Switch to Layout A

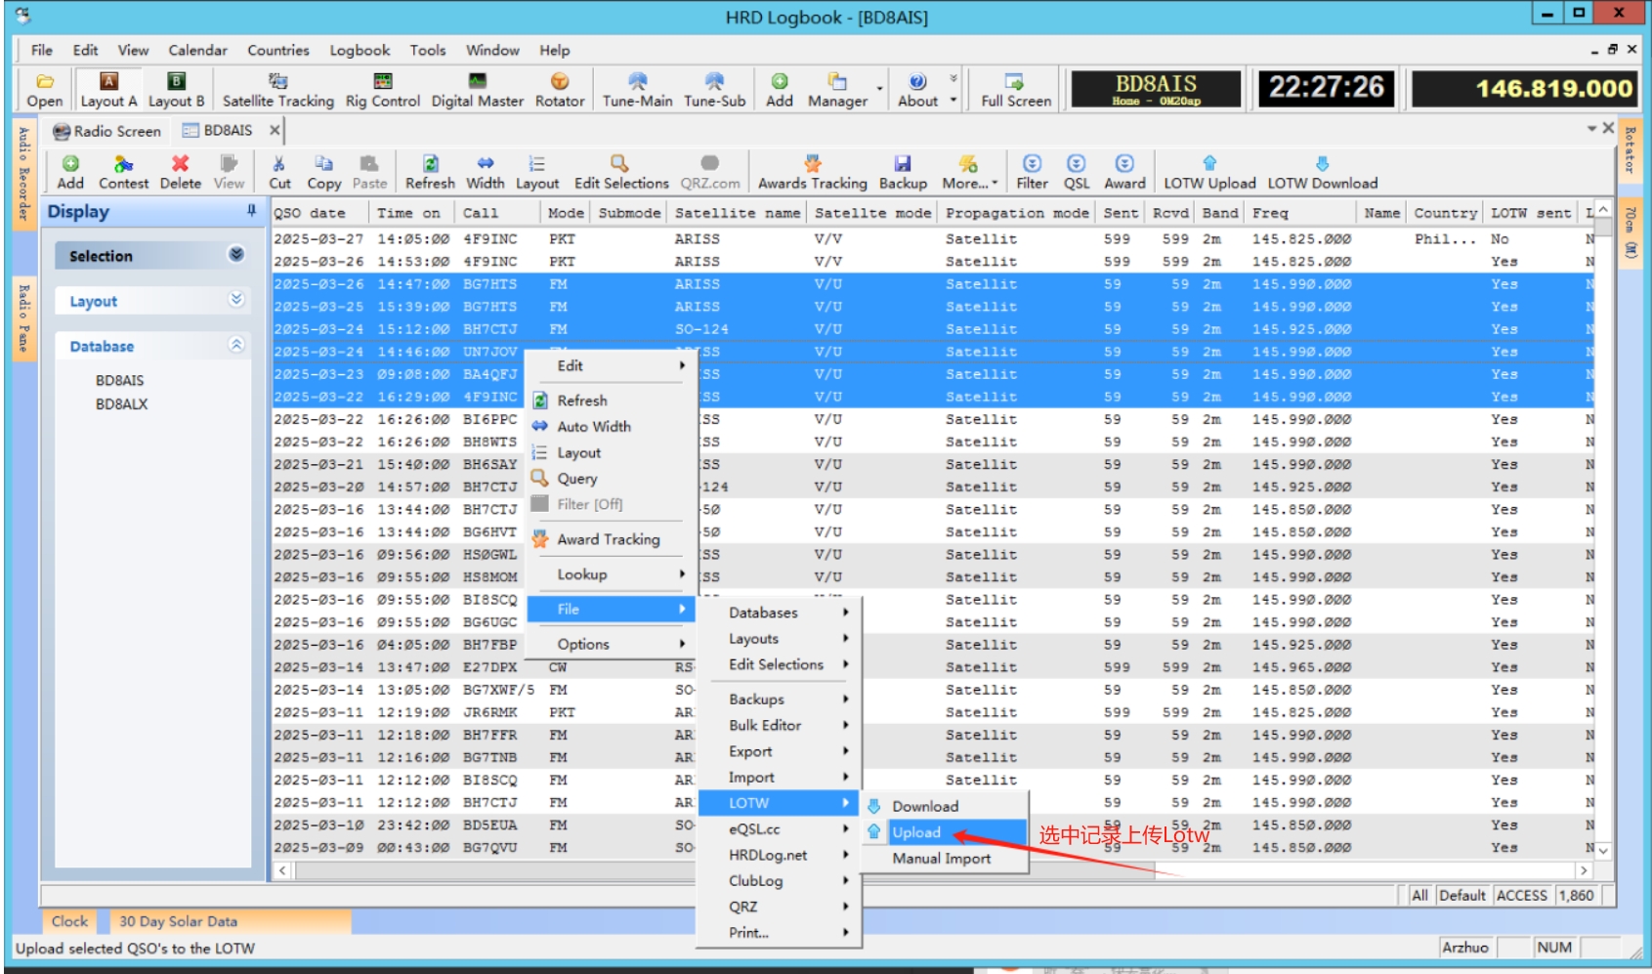pyautogui.click(x=108, y=90)
